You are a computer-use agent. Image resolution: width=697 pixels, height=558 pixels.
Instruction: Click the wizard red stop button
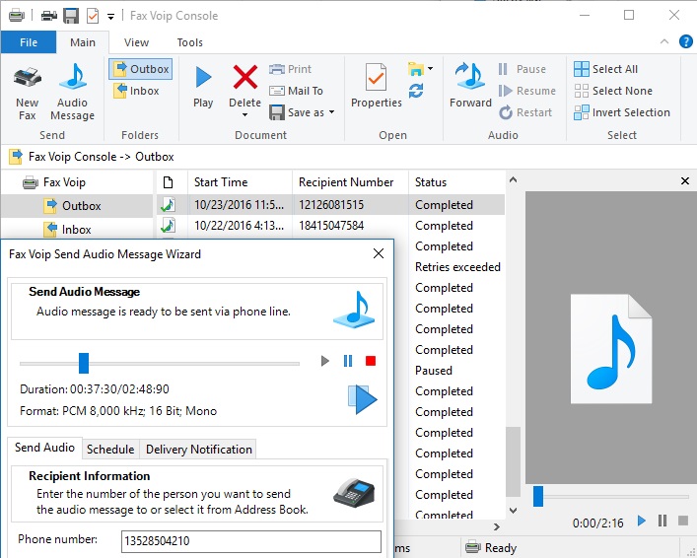pos(371,361)
